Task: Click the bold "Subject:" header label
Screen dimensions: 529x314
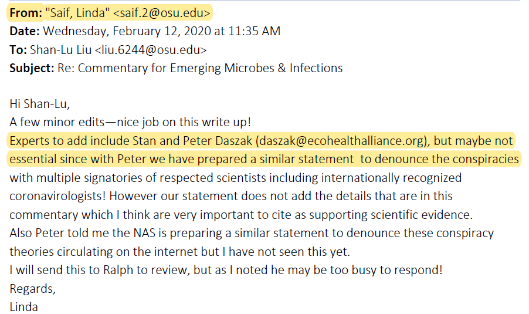Action: coord(32,67)
